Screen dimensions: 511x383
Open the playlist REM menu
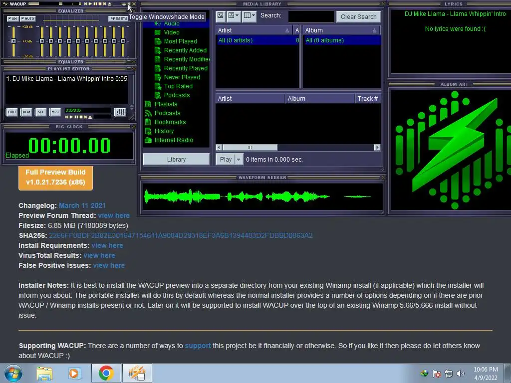pyautogui.click(x=26, y=112)
